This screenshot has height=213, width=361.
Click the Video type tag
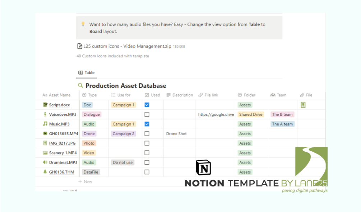pos(89,153)
